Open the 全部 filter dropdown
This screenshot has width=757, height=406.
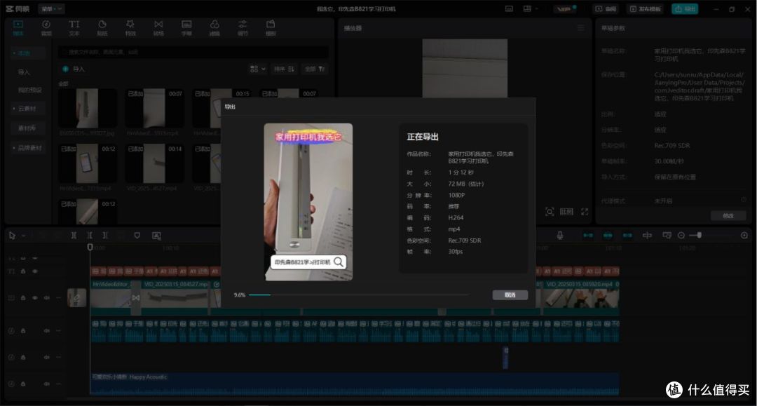tap(315, 69)
